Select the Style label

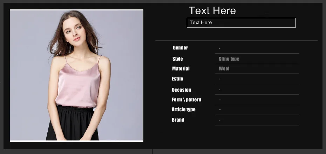(x=178, y=59)
